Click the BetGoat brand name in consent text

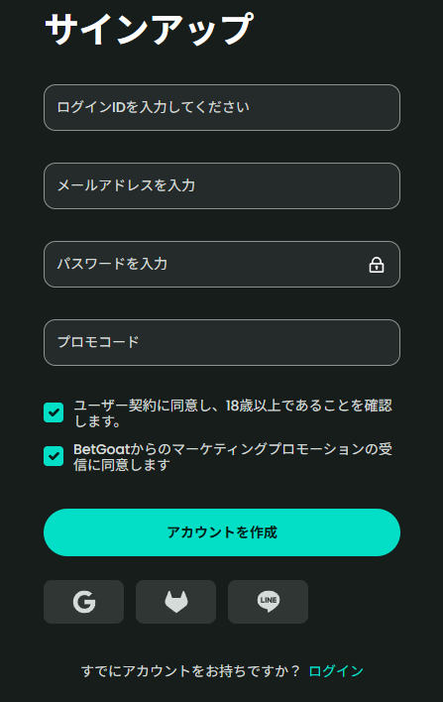point(101,449)
